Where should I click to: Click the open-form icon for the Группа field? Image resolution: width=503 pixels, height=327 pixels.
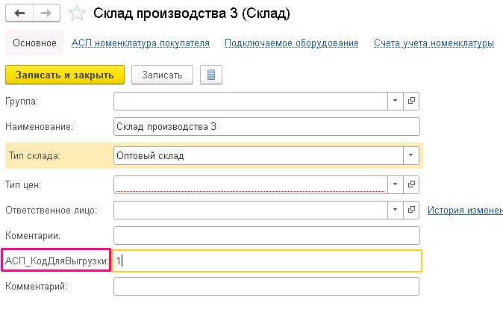click(411, 101)
